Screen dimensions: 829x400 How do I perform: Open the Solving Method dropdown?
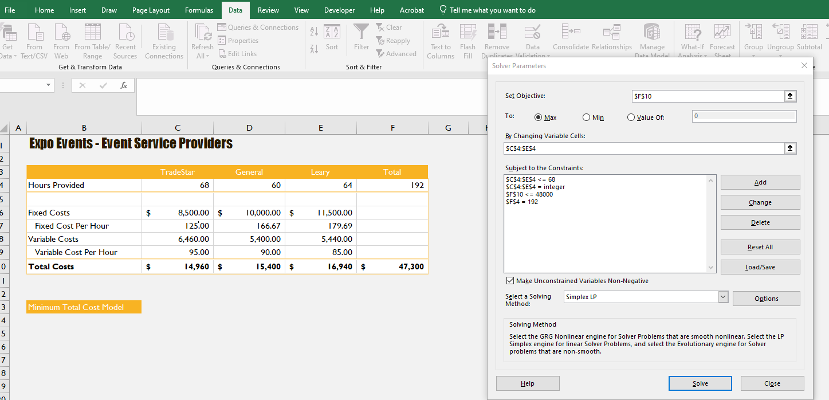tap(722, 297)
